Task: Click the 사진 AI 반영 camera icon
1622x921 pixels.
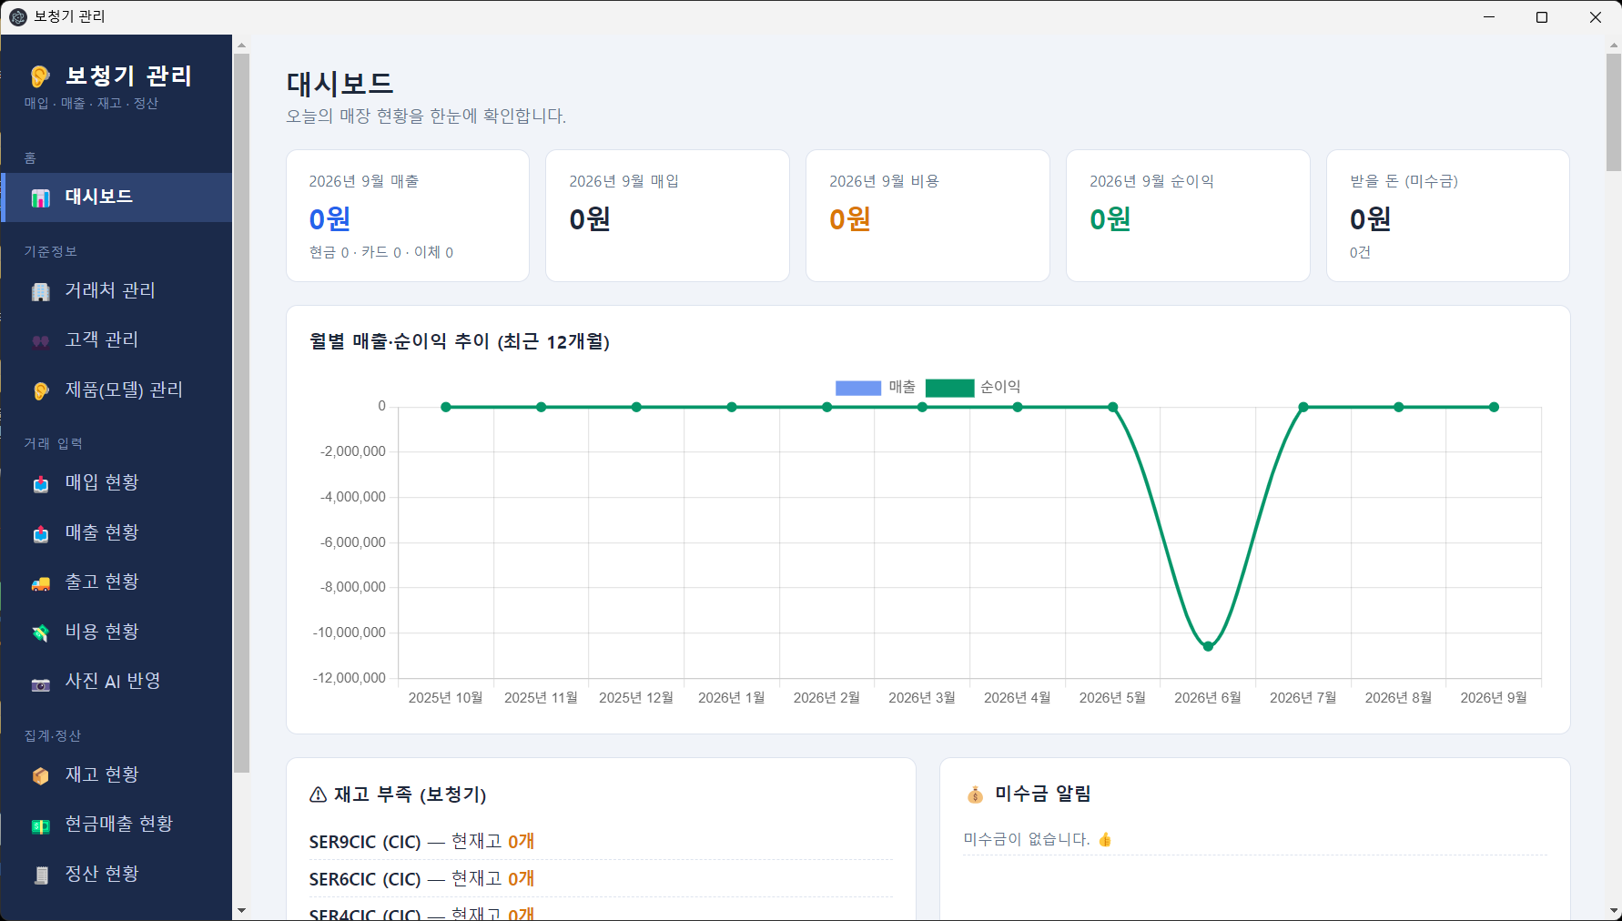Action: pos(41,683)
